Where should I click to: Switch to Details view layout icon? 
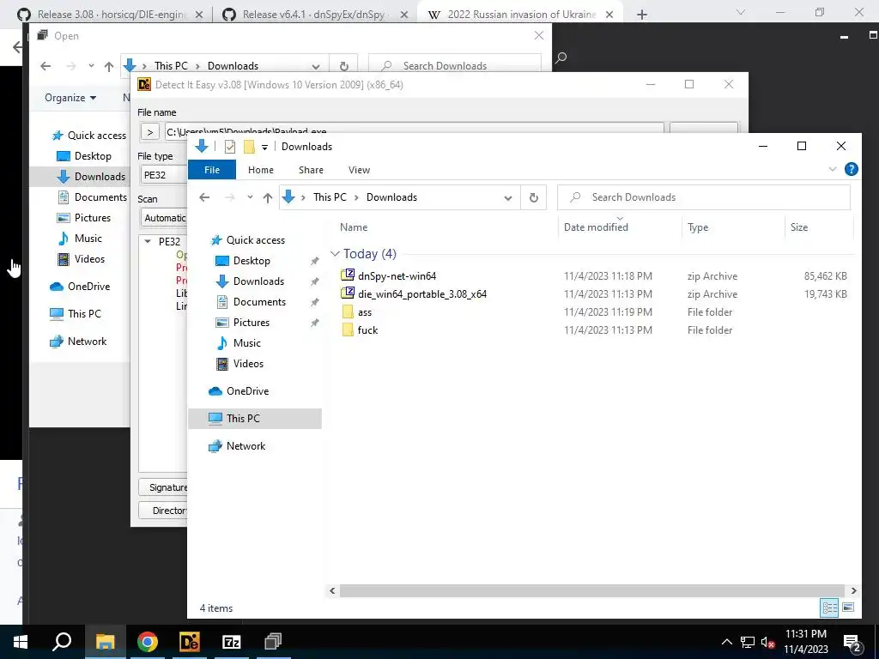830,608
